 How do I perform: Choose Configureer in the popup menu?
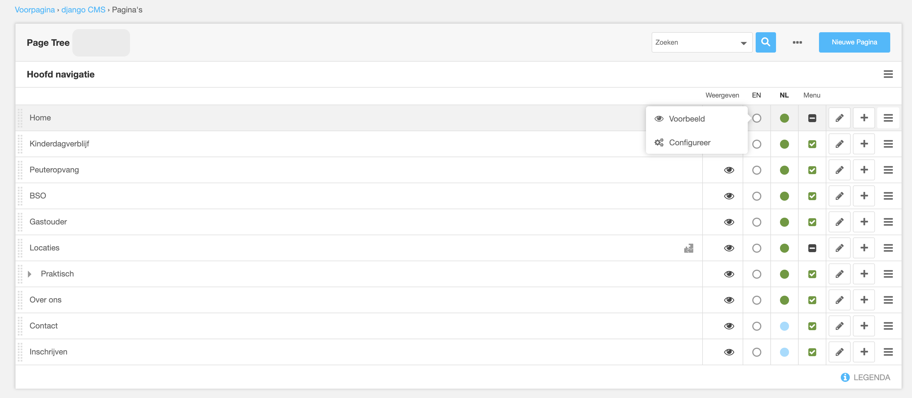(689, 143)
